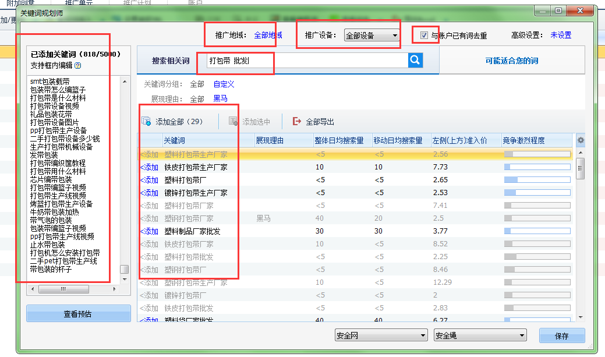Viewport: 605px width, 357px height.
Task: Click competition bar for 铁皮打包带生产厂家
Action: 536,167
